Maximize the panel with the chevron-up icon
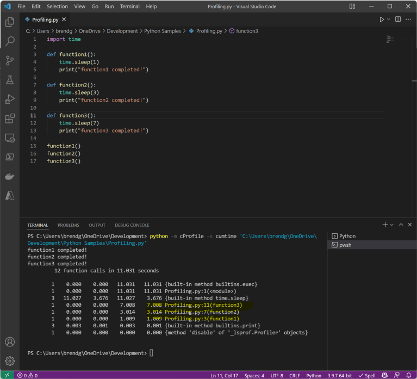 pyautogui.click(x=401, y=225)
